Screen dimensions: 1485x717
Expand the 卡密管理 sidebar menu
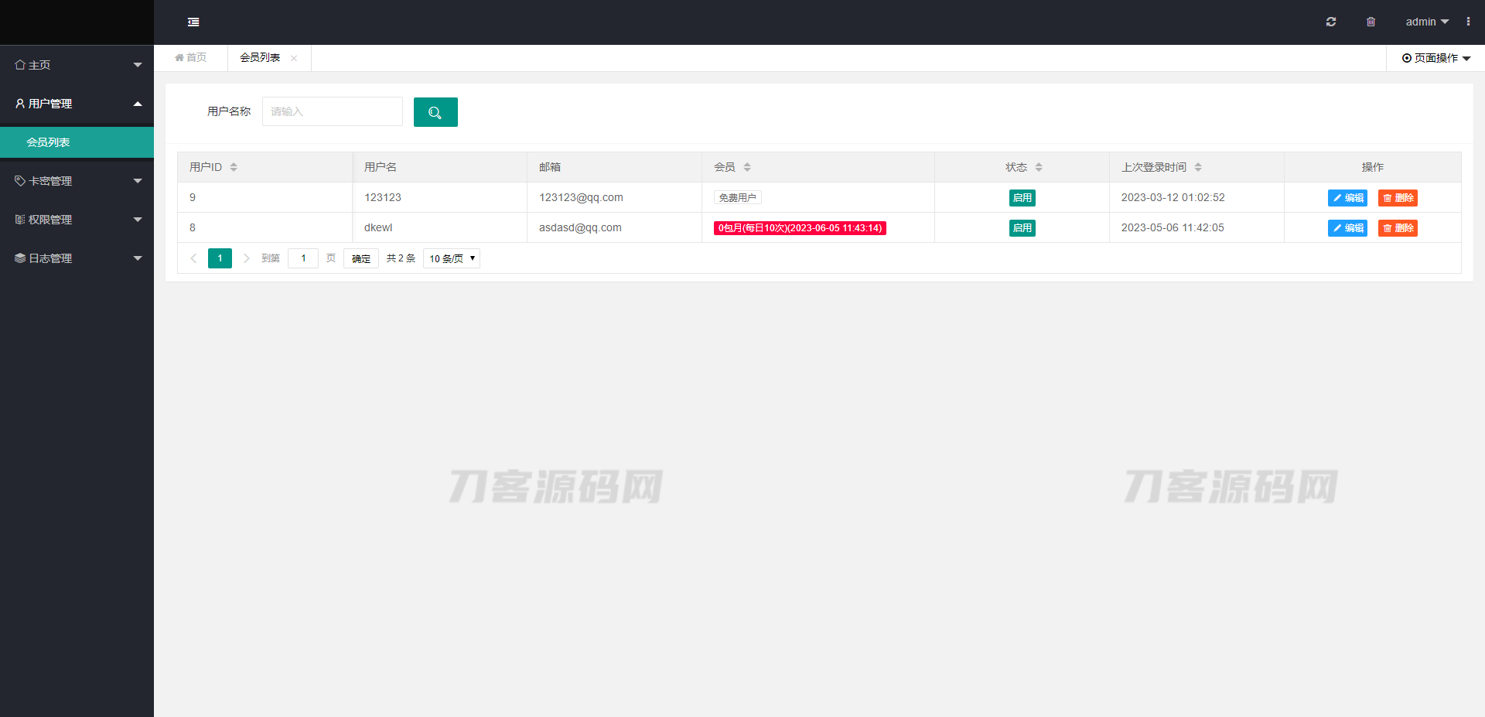click(x=77, y=181)
